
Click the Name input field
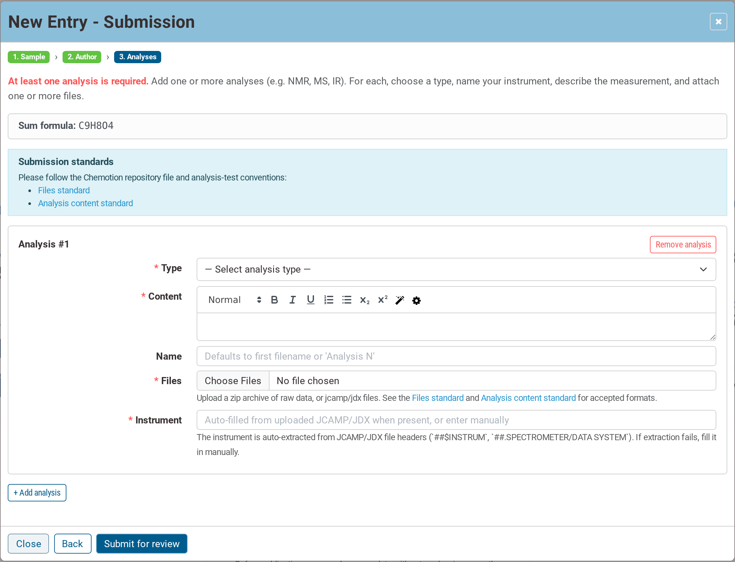click(456, 356)
